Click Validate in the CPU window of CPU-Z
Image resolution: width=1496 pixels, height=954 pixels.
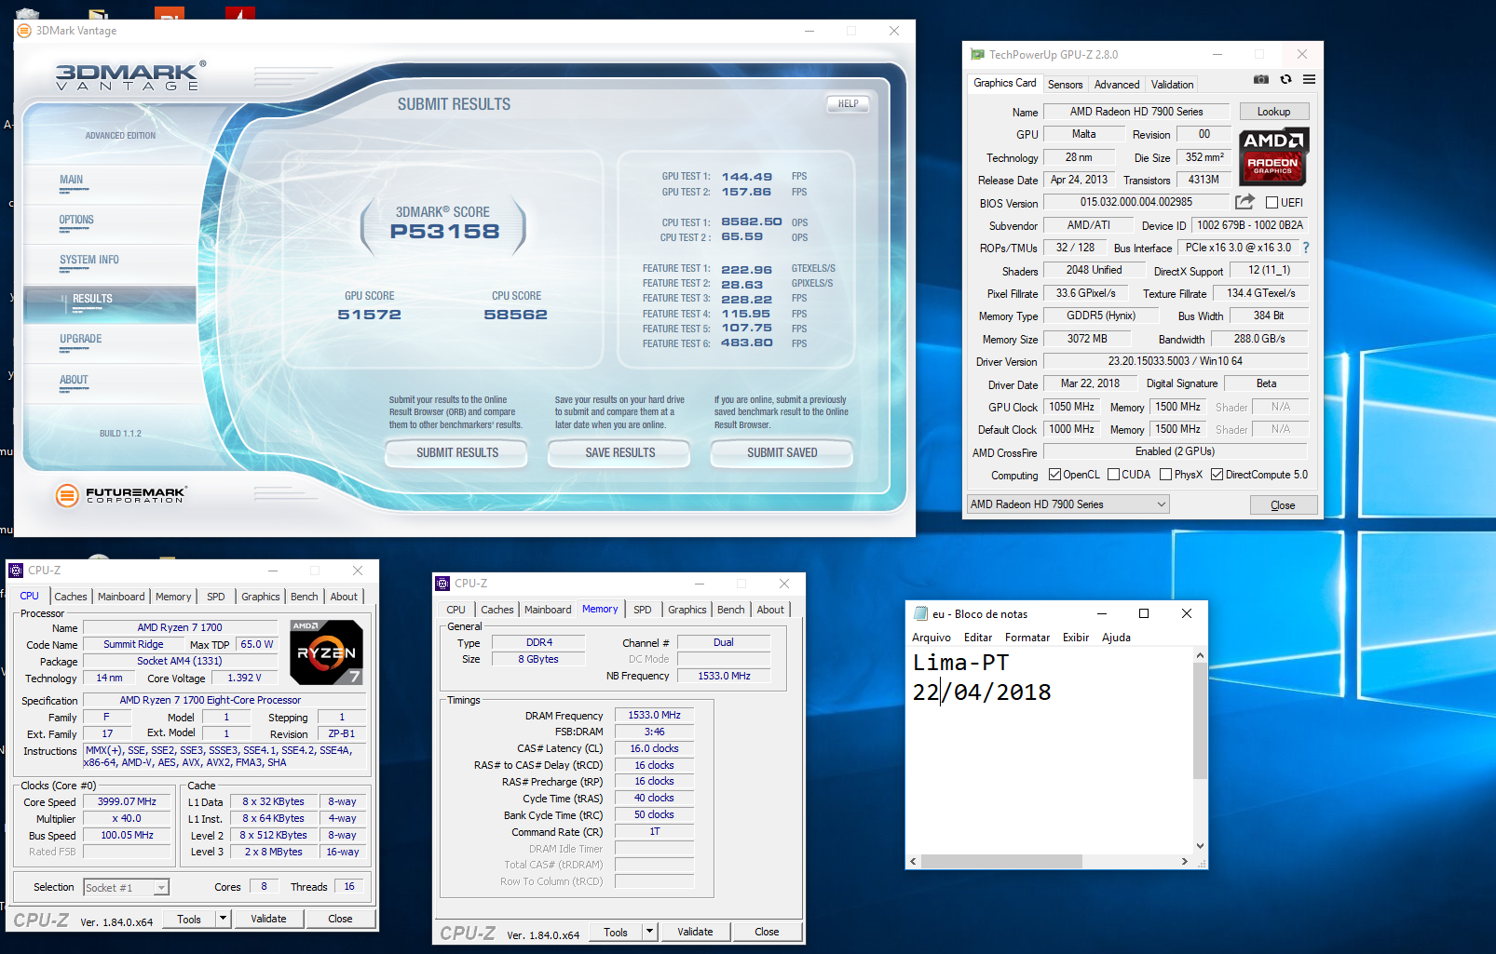click(268, 919)
